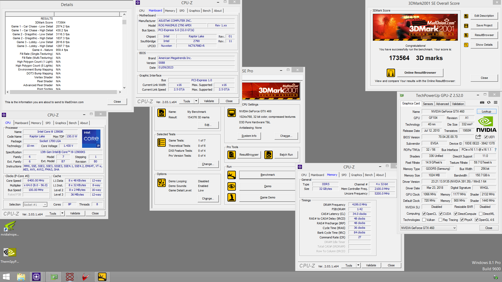
Task: Click the NVIDIA logo in GPU-Z
Action: click(486, 125)
